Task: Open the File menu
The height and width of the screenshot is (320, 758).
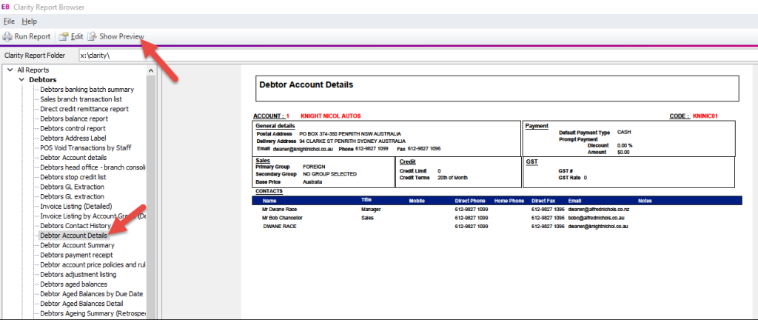Action: (x=9, y=21)
